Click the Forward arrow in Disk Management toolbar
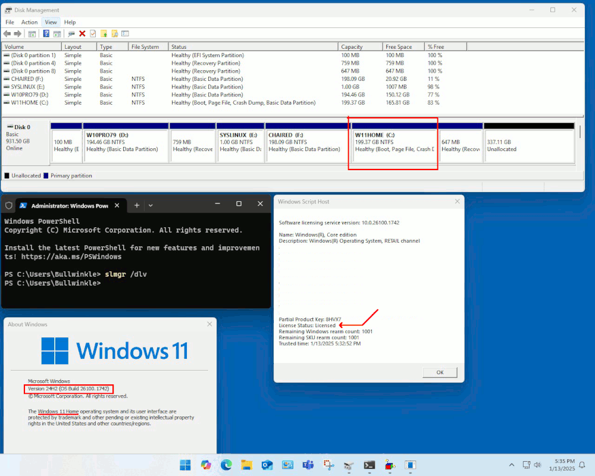595x476 pixels. 17,34
